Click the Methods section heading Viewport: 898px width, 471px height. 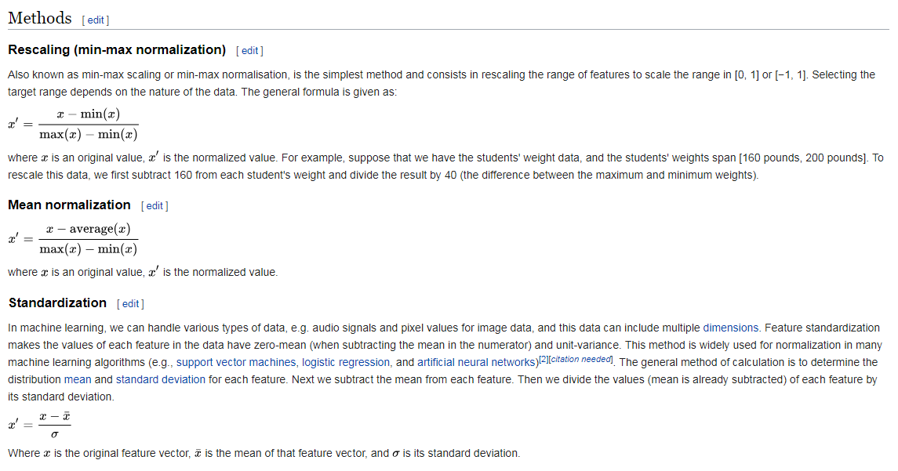39,18
